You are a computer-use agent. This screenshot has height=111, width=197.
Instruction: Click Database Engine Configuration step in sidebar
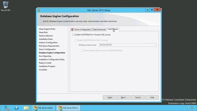point(52,53)
